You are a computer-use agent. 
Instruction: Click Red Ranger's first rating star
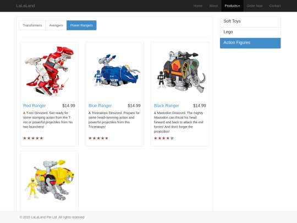point(25,138)
